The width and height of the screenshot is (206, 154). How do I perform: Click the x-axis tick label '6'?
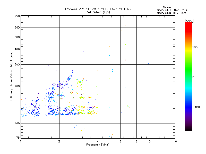click(x=120, y=141)
